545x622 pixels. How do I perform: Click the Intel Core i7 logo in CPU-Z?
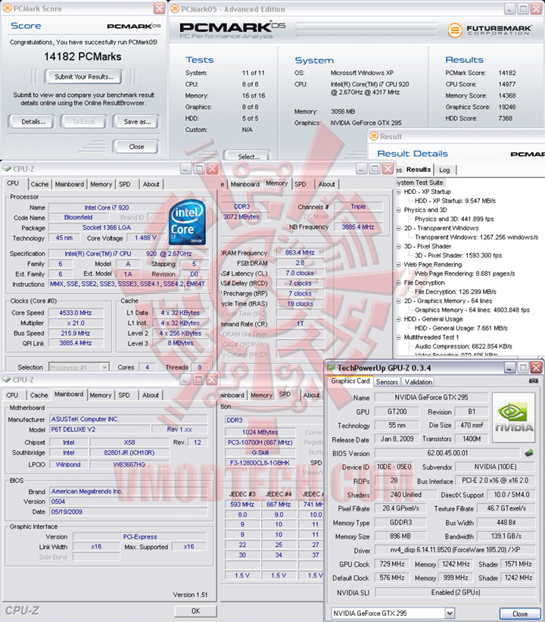(x=188, y=222)
